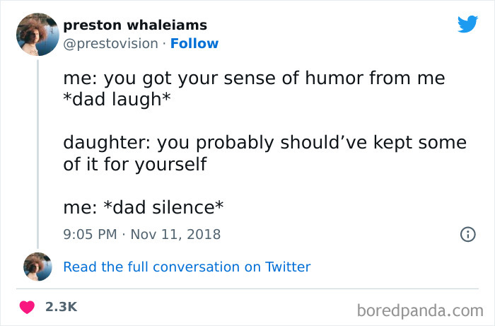
Task: Click the "of it for yourself" text line
Action: [135, 163]
